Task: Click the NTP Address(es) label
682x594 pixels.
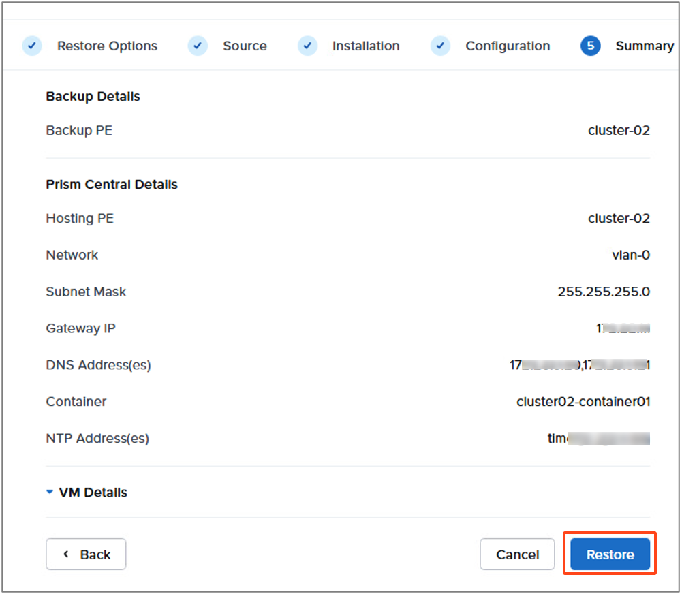Action: point(97,438)
